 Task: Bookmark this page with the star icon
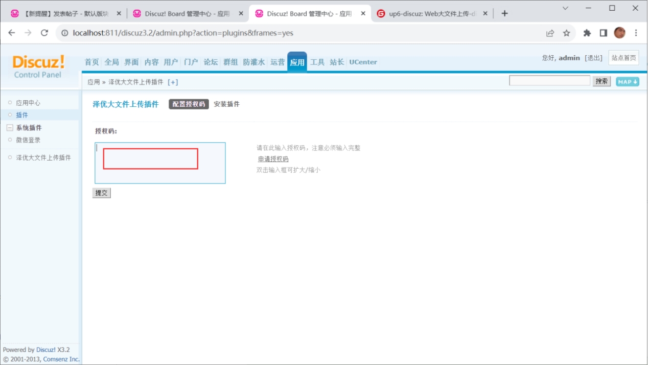566,33
